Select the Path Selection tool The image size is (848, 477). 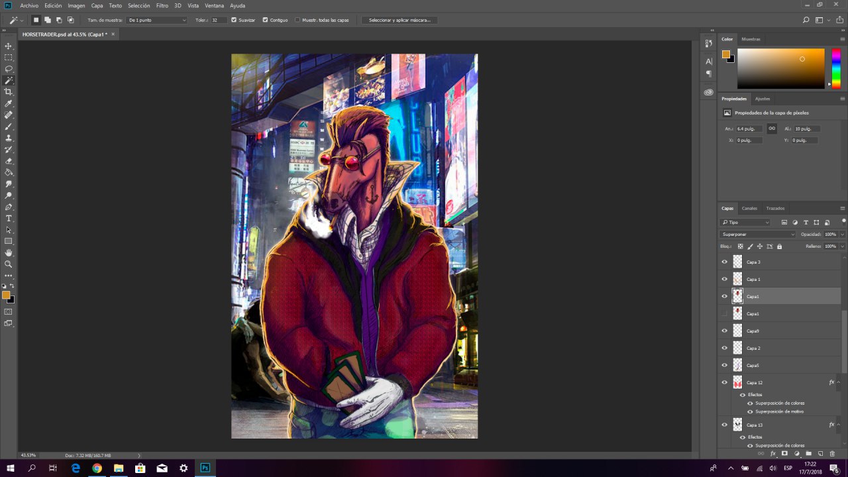coord(9,229)
